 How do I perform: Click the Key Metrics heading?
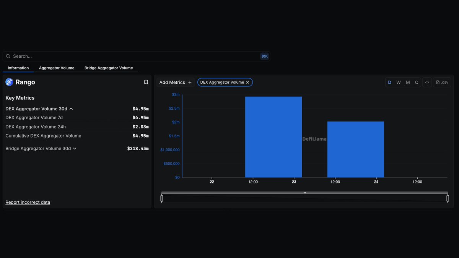pos(20,98)
